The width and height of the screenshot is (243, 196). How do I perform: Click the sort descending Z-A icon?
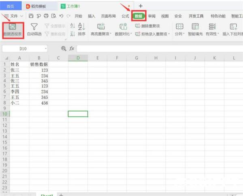(72, 34)
